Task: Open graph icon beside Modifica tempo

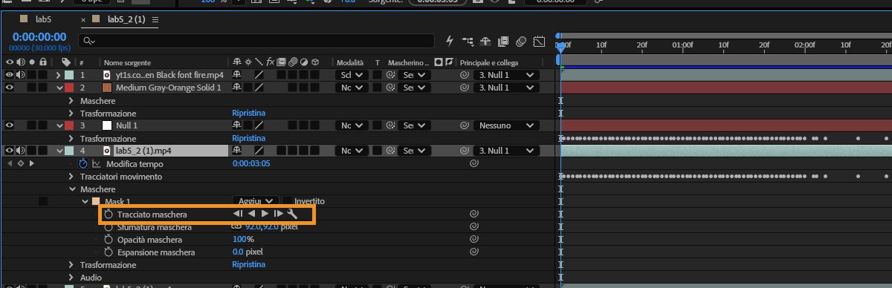Action: coord(97,163)
